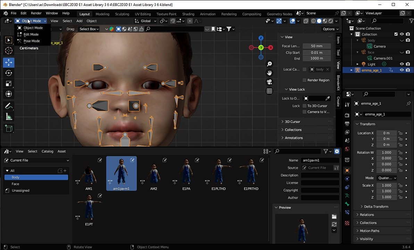Open the Render menu in top bar
Image resolution: width=414 pixels, height=250 pixels.
pos(36,13)
